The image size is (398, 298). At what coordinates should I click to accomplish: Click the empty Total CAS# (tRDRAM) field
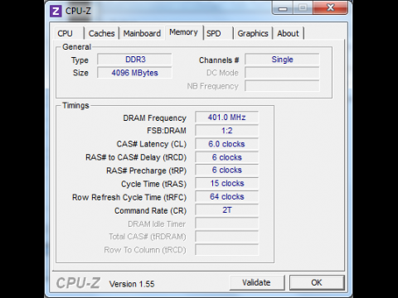[226, 237]
